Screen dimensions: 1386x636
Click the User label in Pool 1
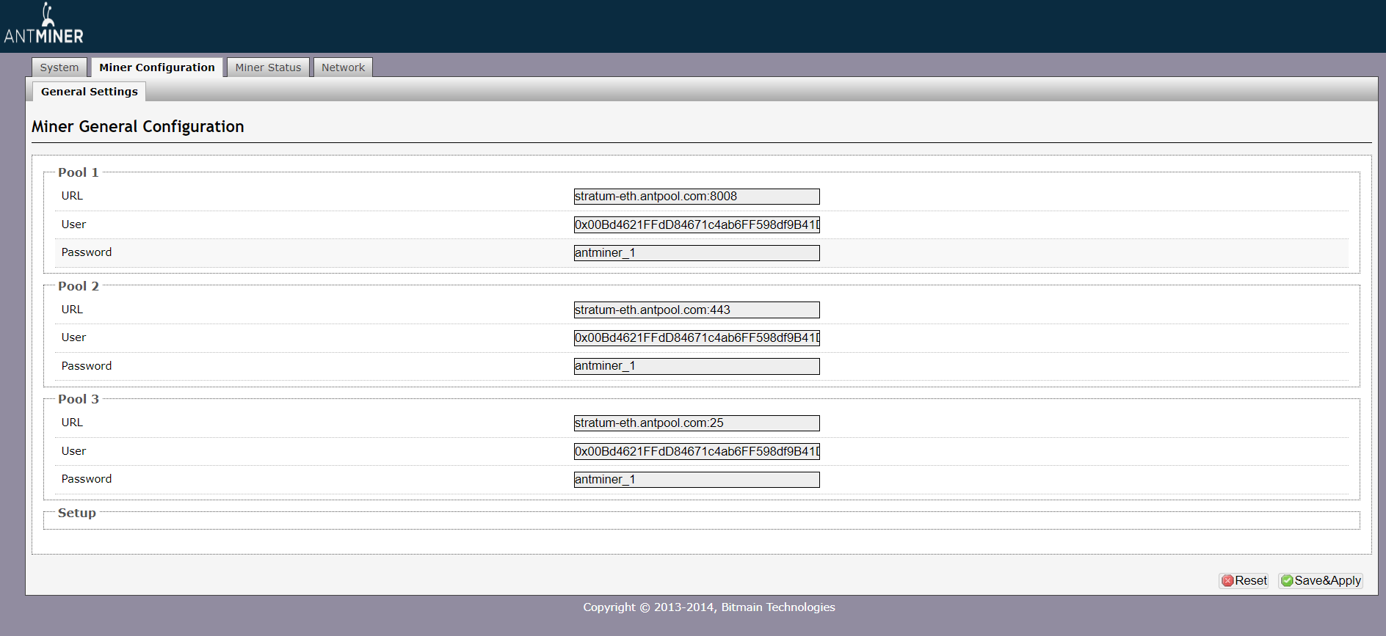click(x=73, y=224)
